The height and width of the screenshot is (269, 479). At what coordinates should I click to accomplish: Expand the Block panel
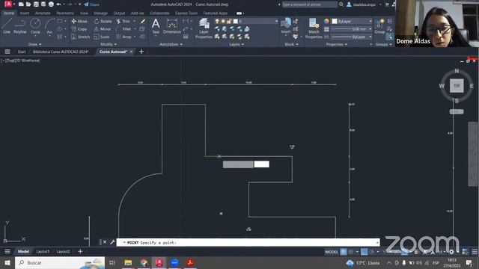pyautogui.click(x=291, y=44)
